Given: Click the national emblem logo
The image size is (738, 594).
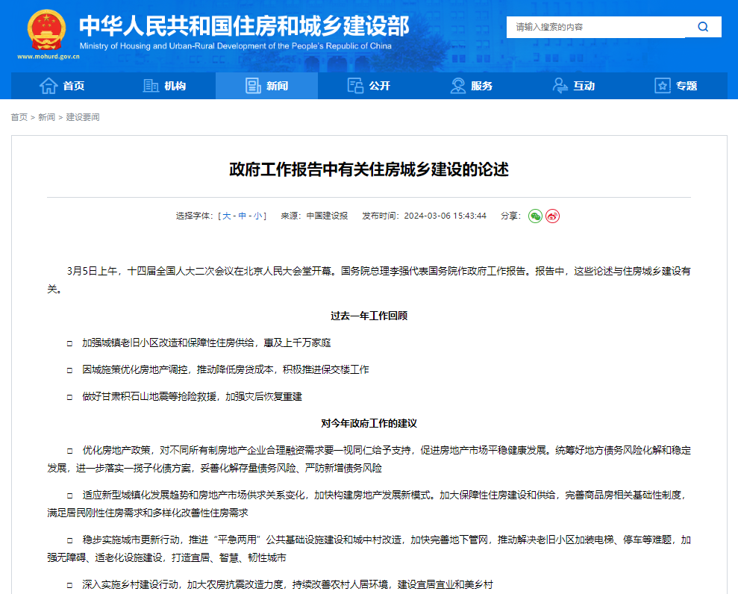Looking at the screenshot, I should (48, 30).
